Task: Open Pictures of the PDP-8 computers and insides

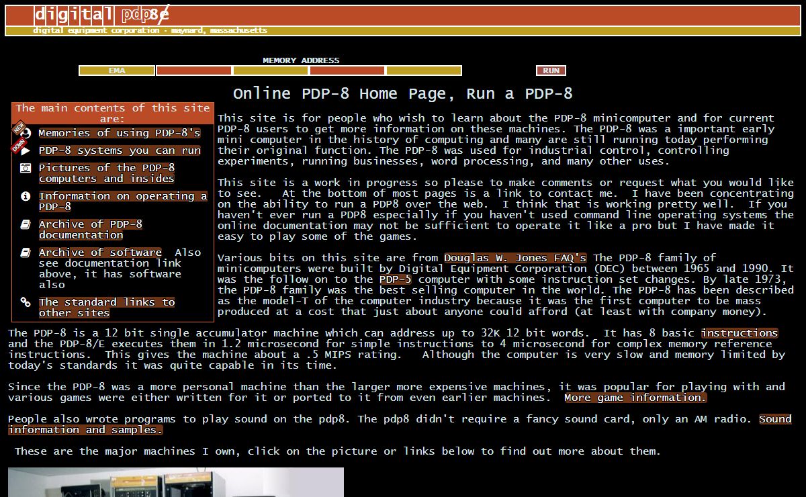Action: pos(107,173)
